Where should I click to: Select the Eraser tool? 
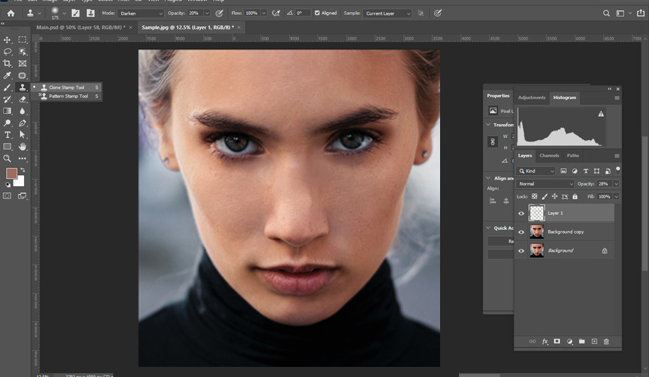tap(22, 99)
